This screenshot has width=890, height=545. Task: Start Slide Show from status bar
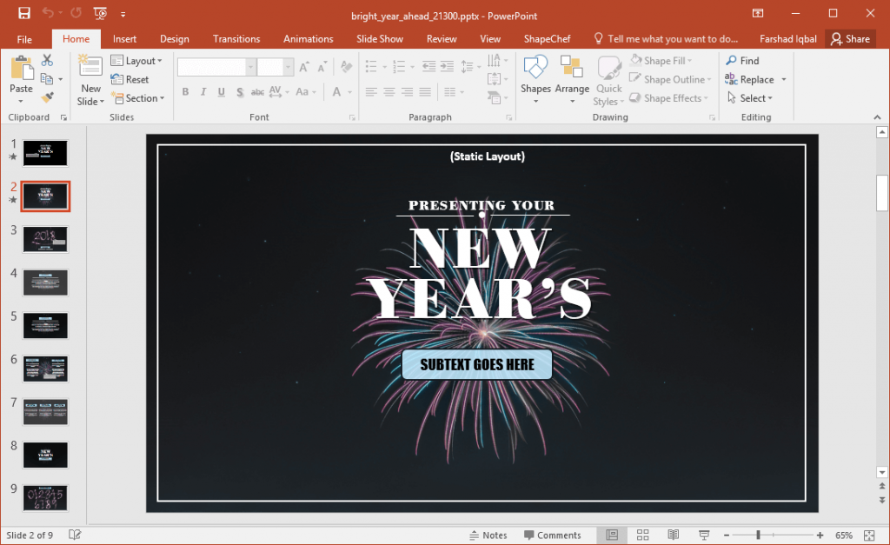click(x=702, y=535)
